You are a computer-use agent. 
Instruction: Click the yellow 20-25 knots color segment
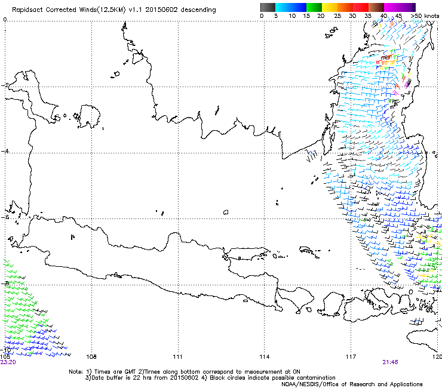click(x=330, y=7)
